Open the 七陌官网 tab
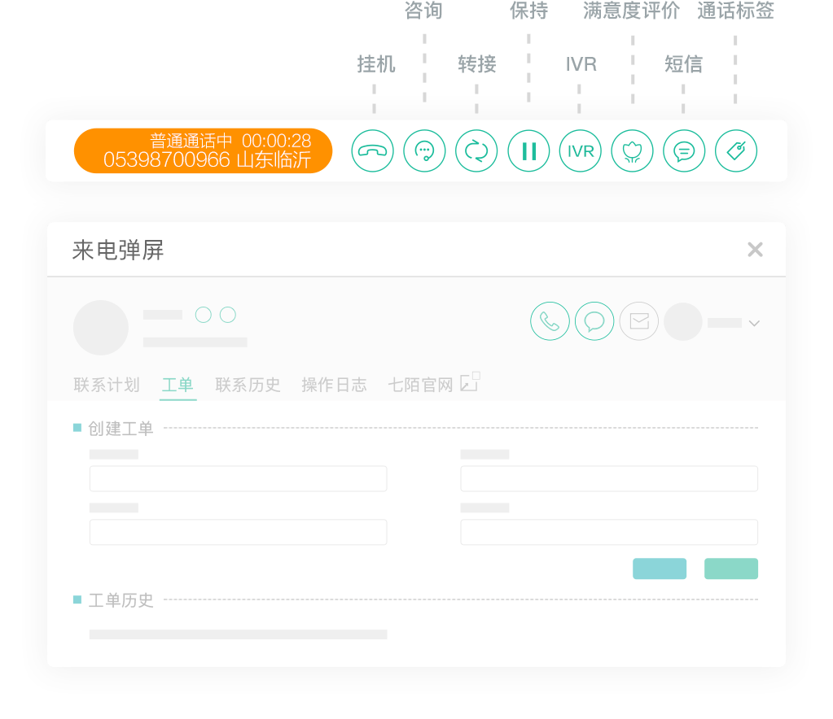 coord(420,385)
